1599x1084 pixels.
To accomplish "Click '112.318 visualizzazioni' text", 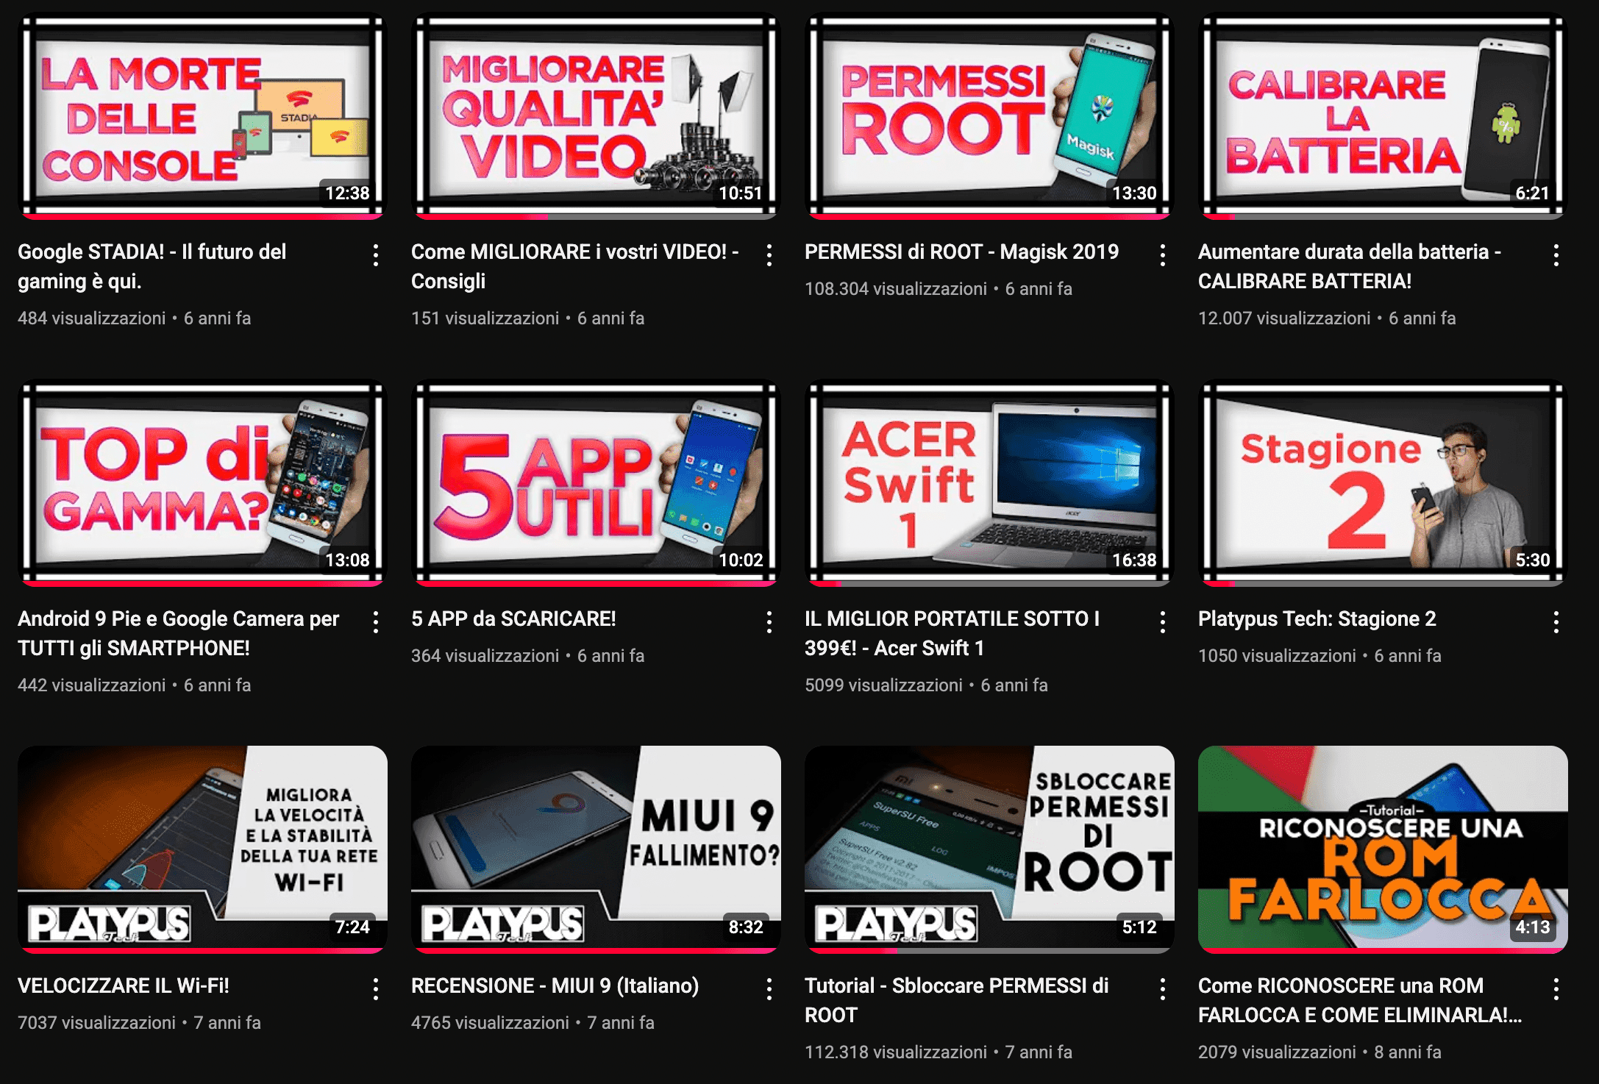I will coord(896,1052).
